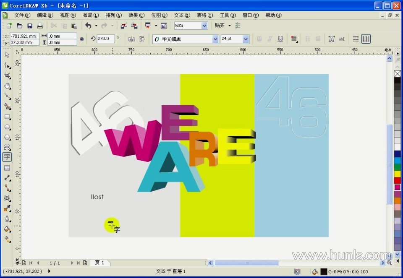Image resolution: width=403 pixels, height=278 pixels.
Task: Click the Save disk icon
Action: 30,26
